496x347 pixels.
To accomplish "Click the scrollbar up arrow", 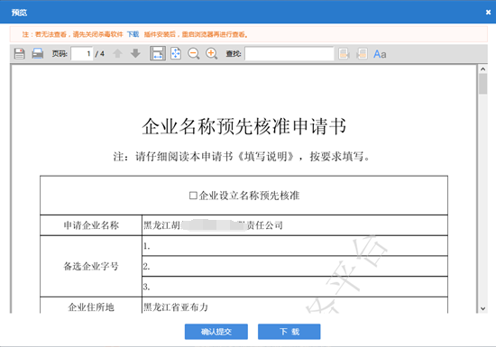I will [x=482, y=68].
